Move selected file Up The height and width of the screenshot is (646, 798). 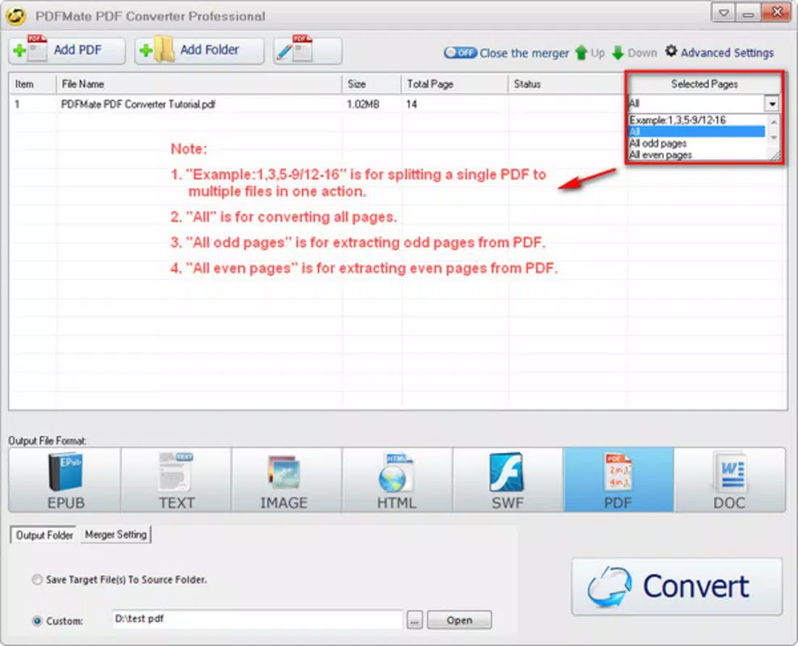click(x=590, y=52)
